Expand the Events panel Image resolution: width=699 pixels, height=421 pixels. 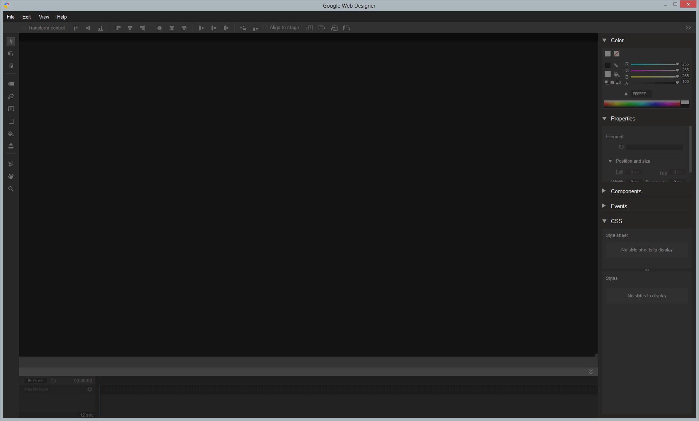(x=604, y=206)
